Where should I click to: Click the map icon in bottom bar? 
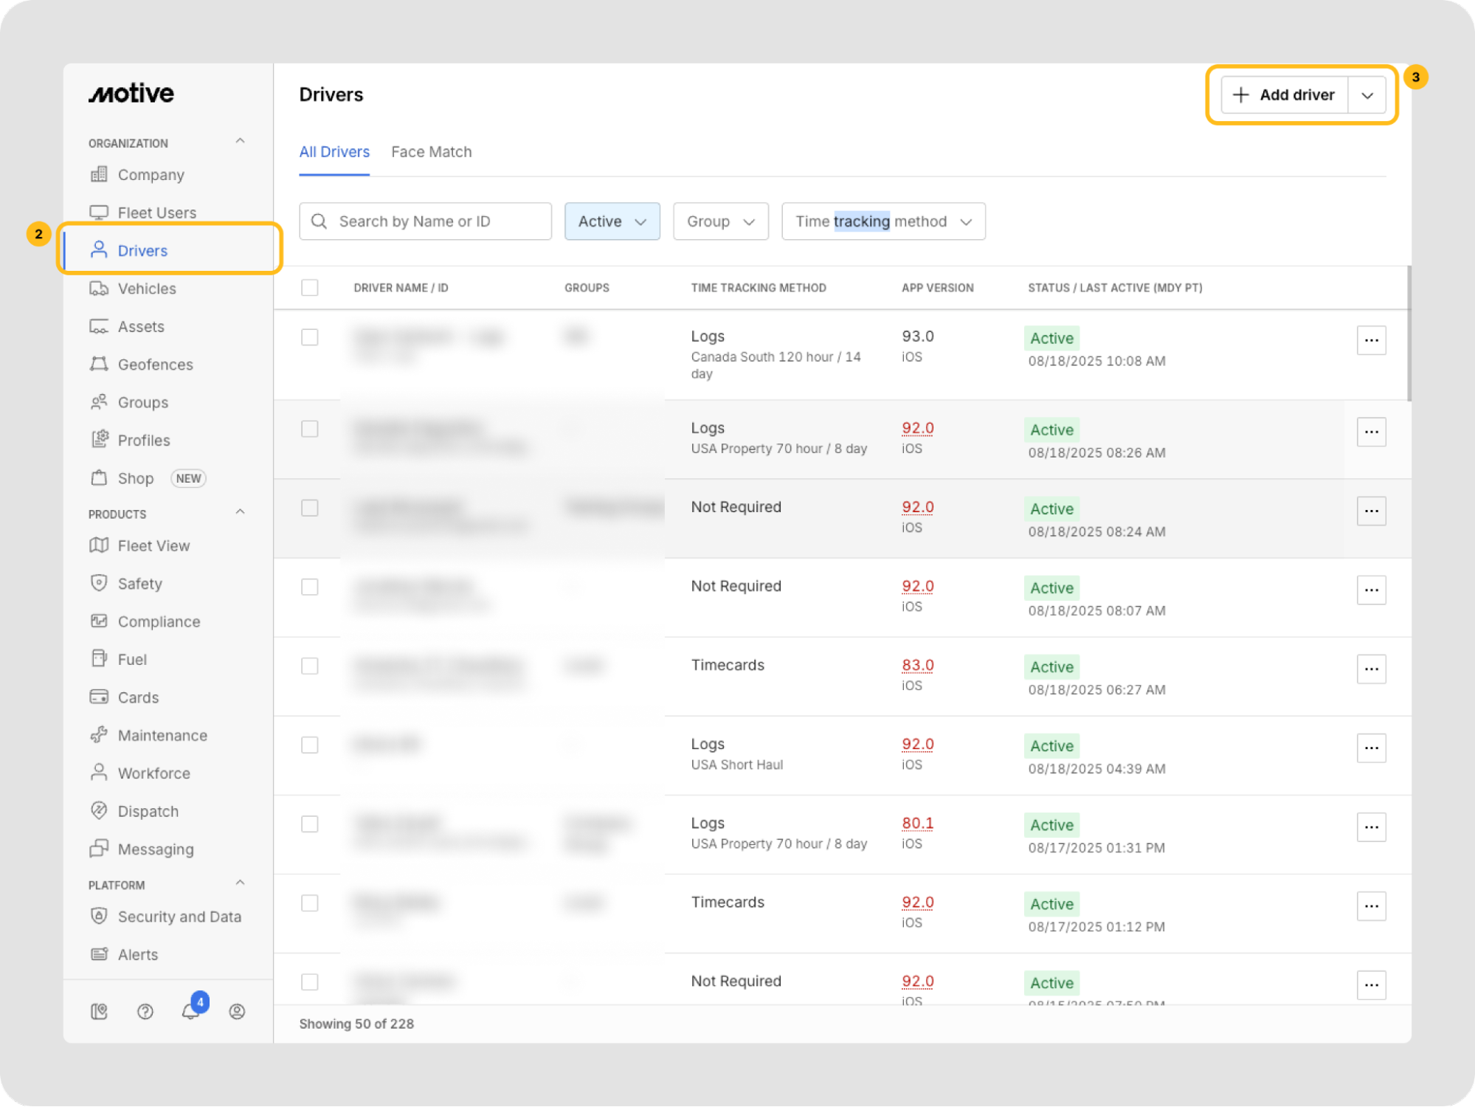(x=99, y=1011)
